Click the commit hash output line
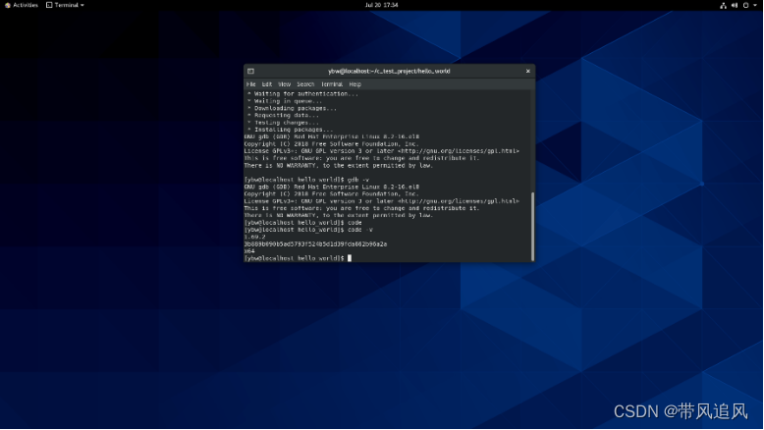764x430 pixels. coord(315,244)
